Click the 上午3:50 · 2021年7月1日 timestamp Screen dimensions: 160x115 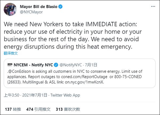pos(25,95)
